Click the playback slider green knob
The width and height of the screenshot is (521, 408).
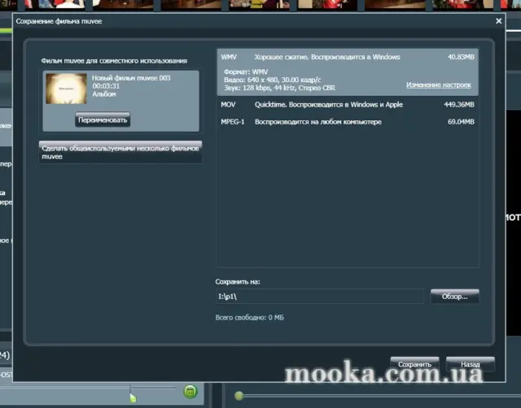(x=239, y=395)
